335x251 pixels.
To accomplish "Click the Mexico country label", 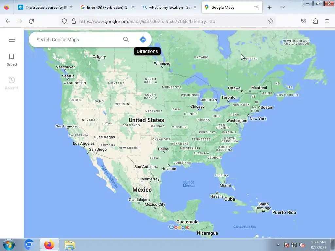I will point(142,190).
